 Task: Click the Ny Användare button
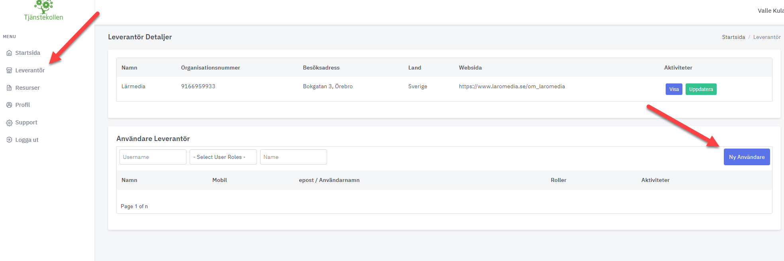(x=747, y=157)
